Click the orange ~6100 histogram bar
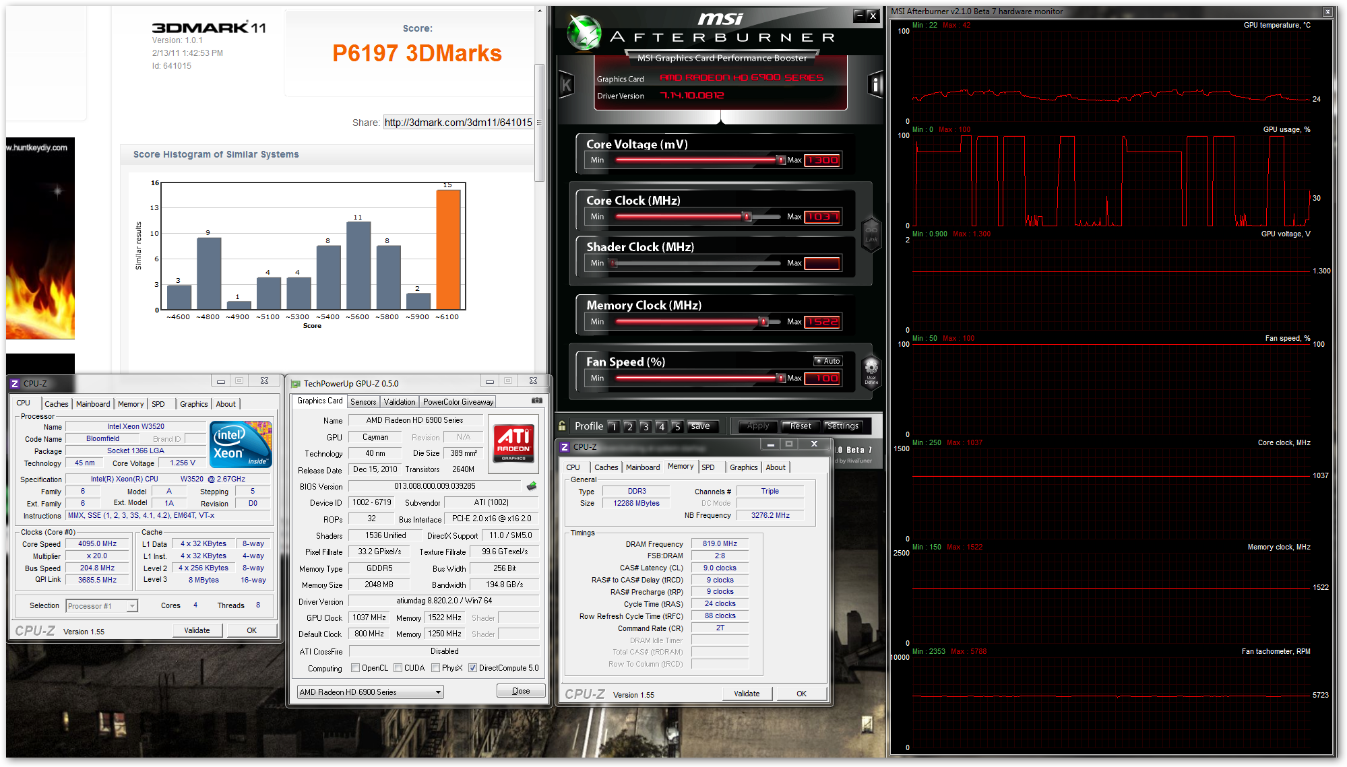The width and height of the screenshot is (1347, 767). pyautogui.click(x=448, y=249)
